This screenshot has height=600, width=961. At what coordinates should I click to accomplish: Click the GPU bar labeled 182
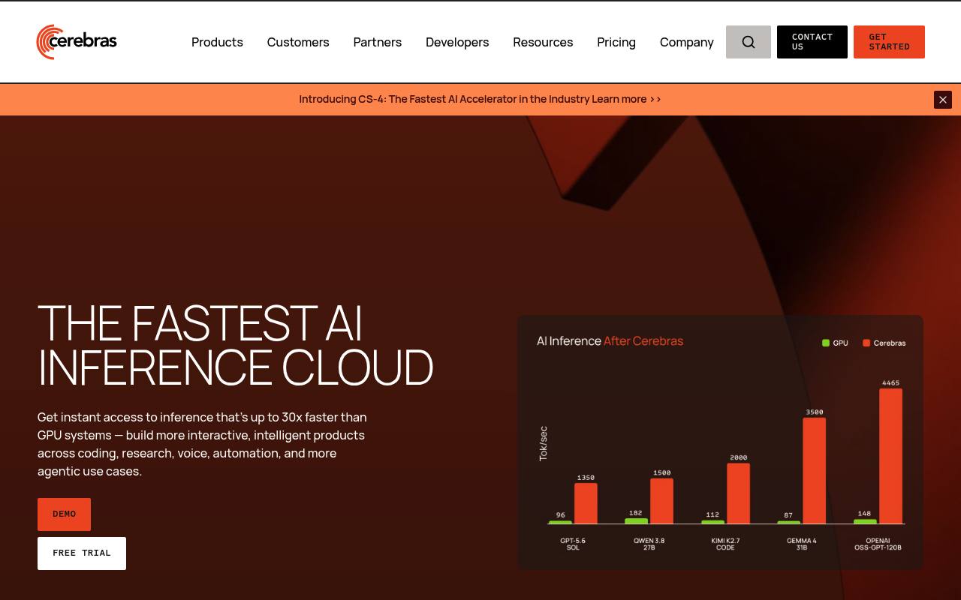pos(636,520)
